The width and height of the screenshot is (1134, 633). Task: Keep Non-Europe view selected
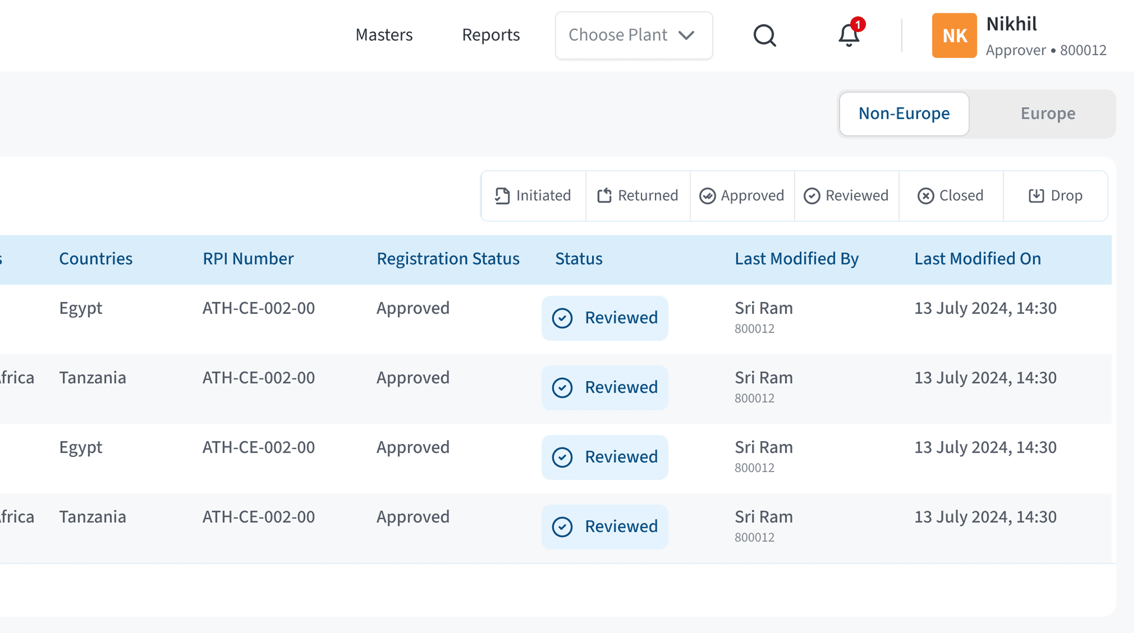[x=904, y=114]
